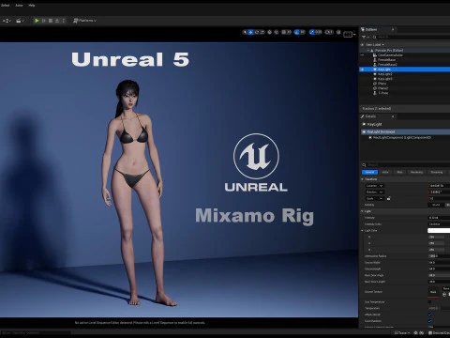Open the Help menu
This screenshot has width=450, height=338.
pos(32,6)
